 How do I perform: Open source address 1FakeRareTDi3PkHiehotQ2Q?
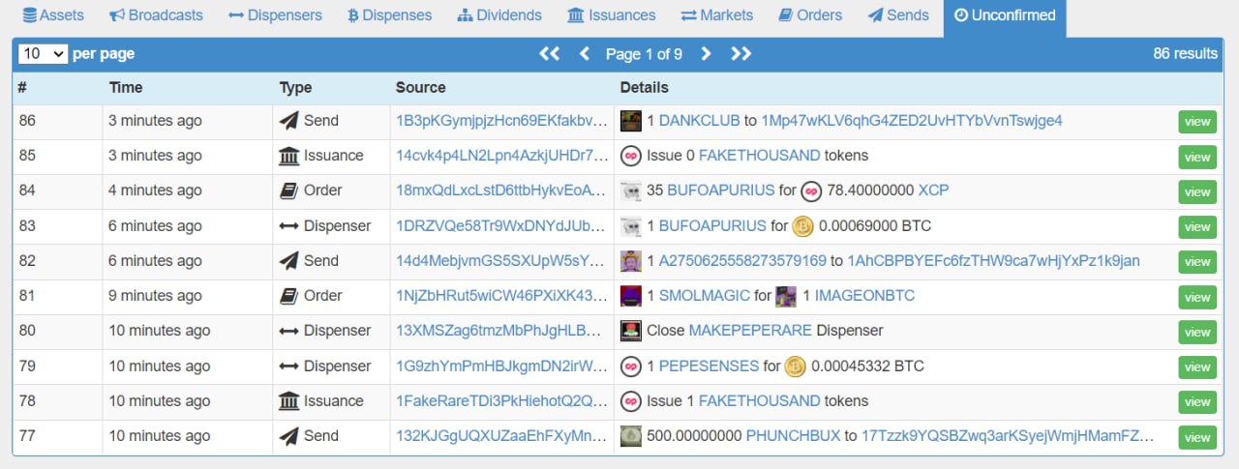coord(501,401)
